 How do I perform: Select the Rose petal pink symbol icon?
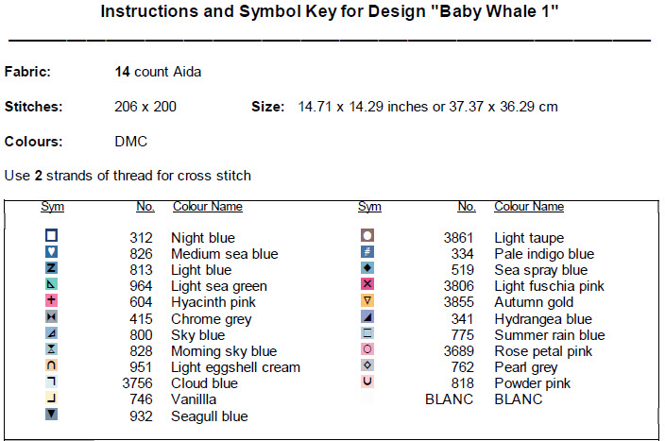(x=368, y=350)
